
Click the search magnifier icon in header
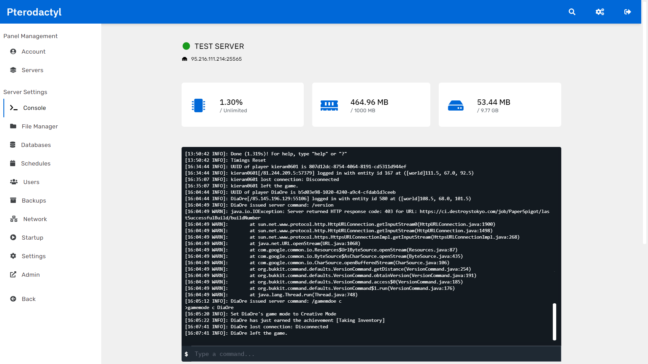[x=572, y=12]
